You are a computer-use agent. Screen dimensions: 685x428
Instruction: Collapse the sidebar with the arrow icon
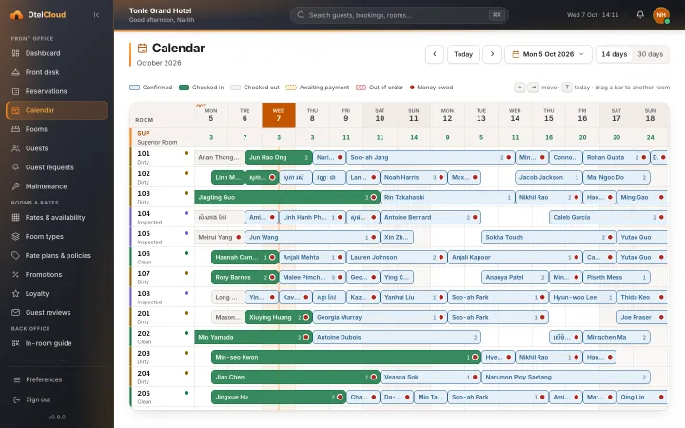point(96,15)
